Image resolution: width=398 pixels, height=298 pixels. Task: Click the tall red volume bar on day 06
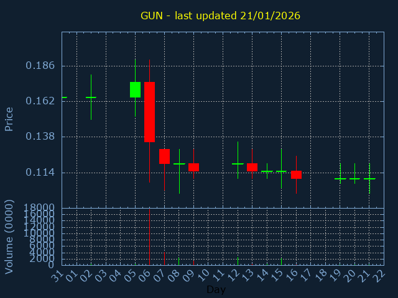[x=149, y=237]
